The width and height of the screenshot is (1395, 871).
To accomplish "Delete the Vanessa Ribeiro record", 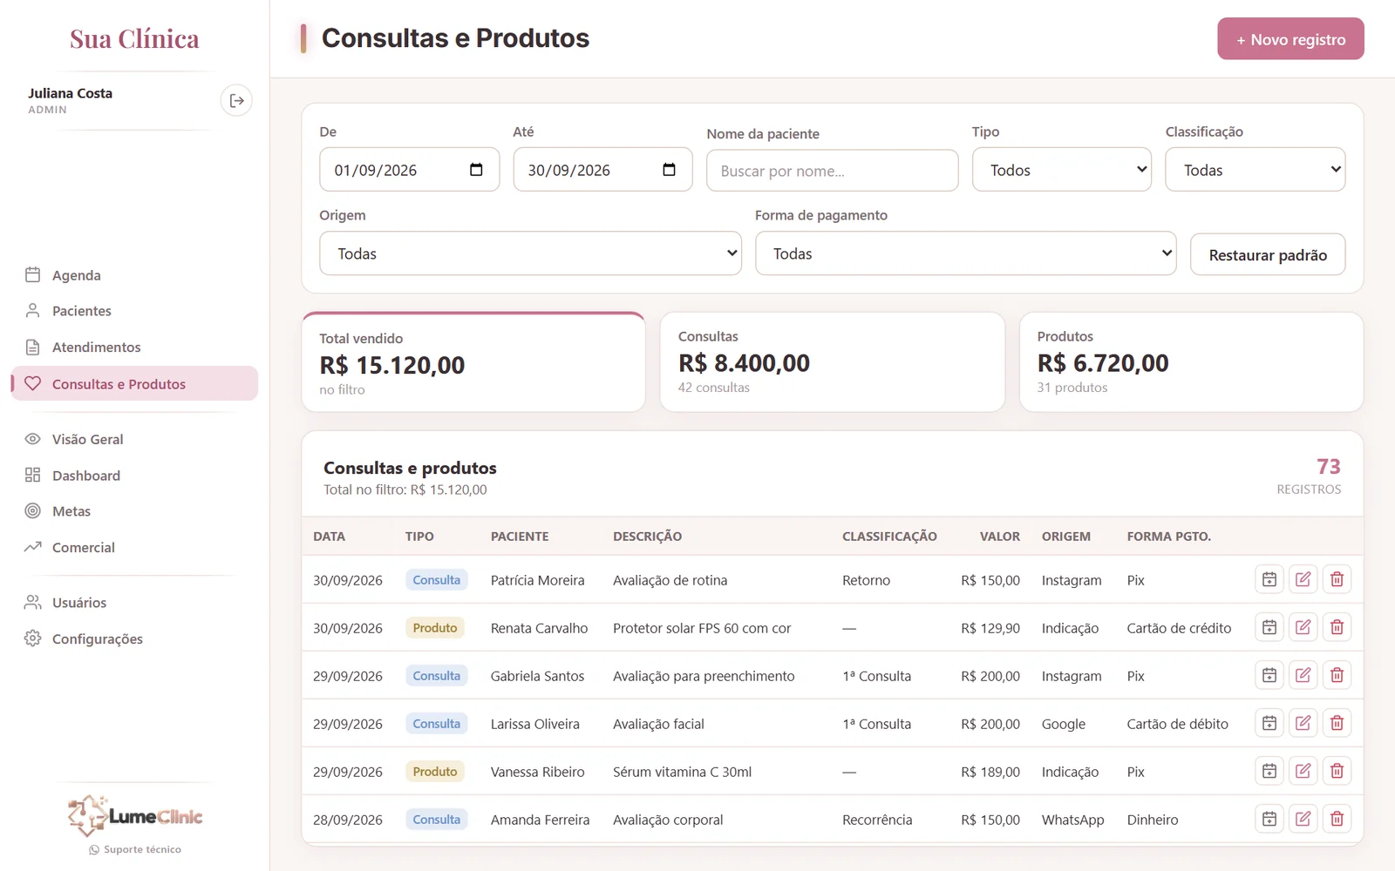I will pos(1337,771).
